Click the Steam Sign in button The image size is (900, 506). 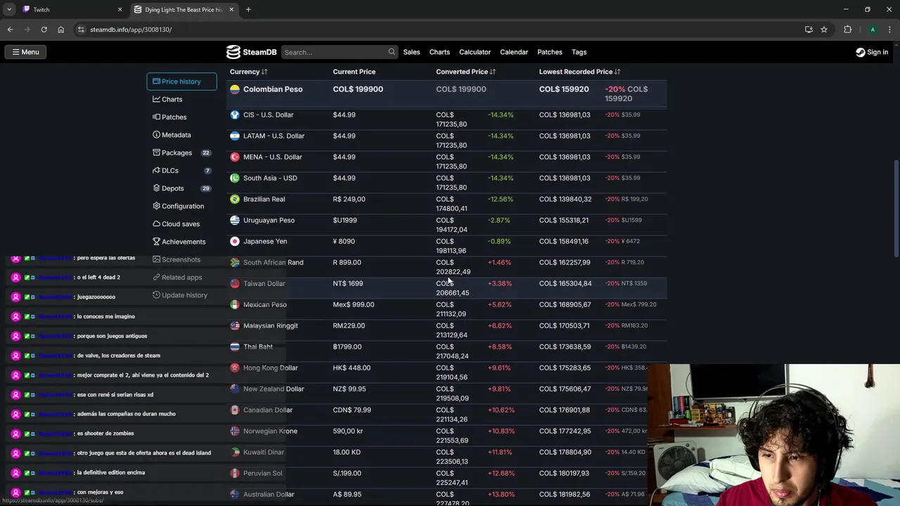point(872,52)
